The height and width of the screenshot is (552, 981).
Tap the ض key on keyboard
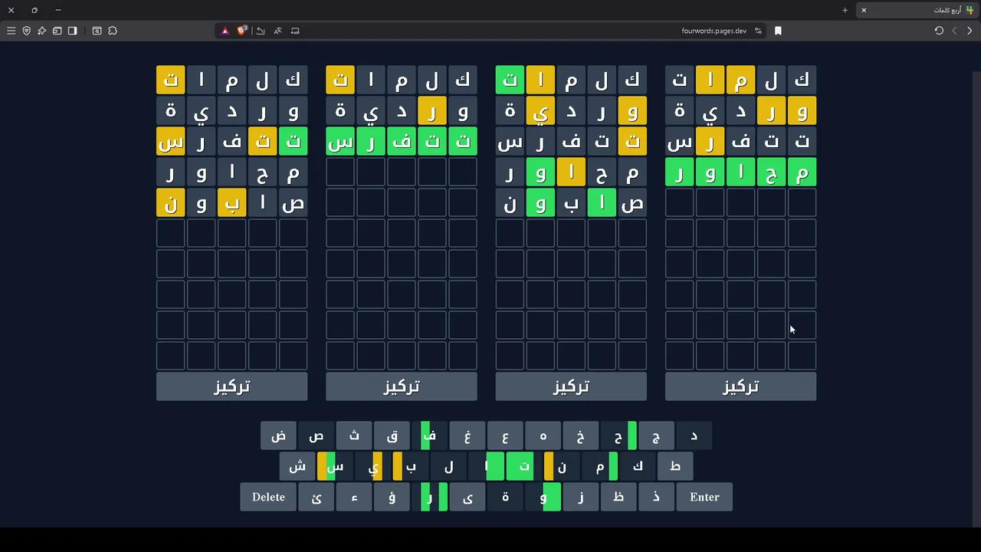278,435
